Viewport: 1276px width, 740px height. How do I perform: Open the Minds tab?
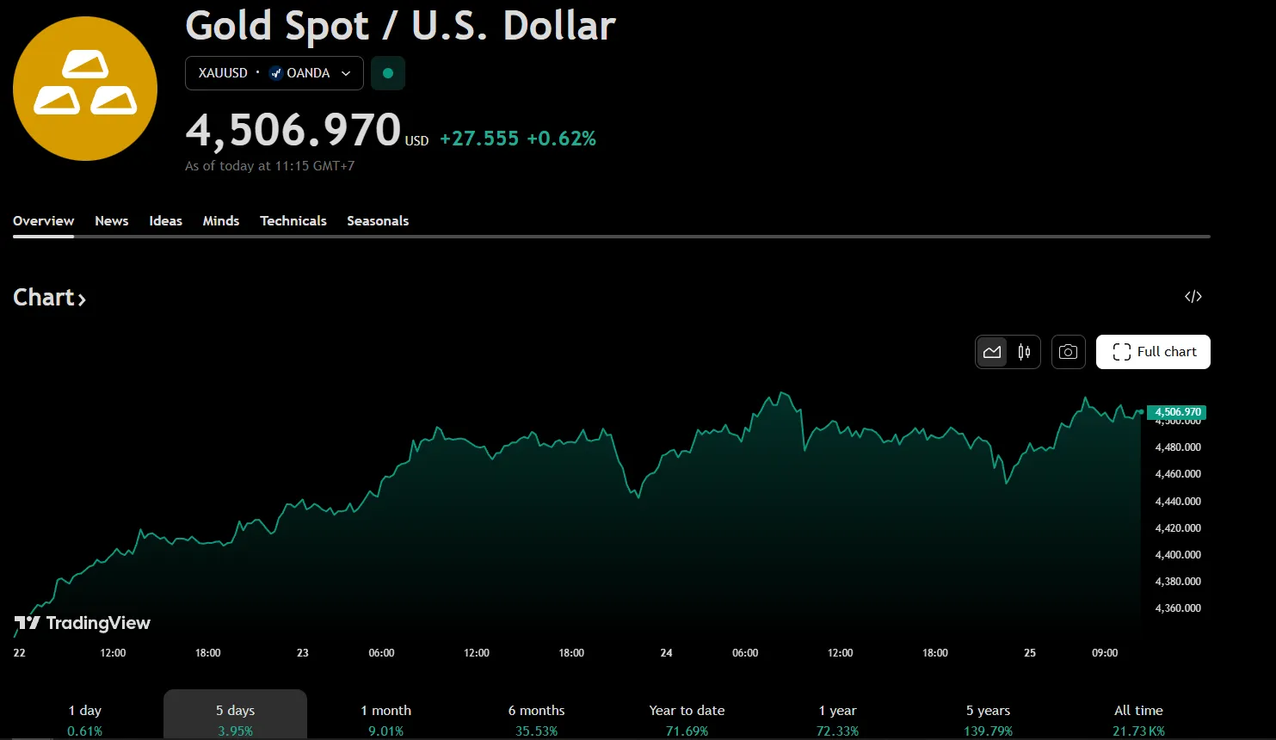(x=221, y=221)
